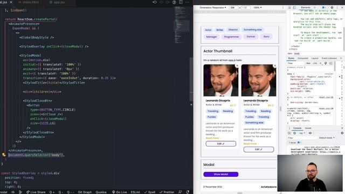Click the viewport width input field

click(233, 8)
